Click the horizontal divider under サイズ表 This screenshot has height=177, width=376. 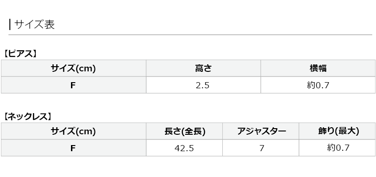190,35
